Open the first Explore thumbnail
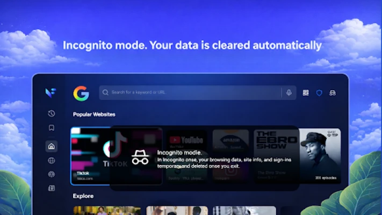382x215 pixels. tap(107, 210)
